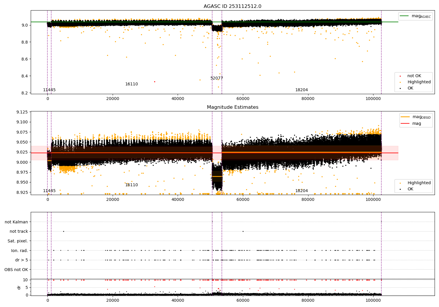This screenshot has height=307, width=439.
Task: Click x-tick "100000" under the bottom plot
Action: click(373, 301)
